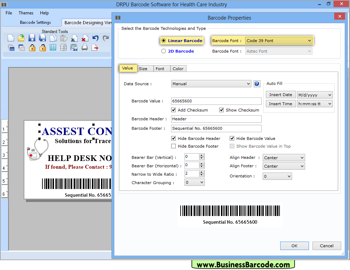Open the Themes menu
The width and height of the screenshot is (350, 270).
point(26,13)
